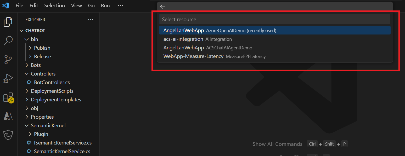This screenshot has height=156, width=405.
Task: Open the Azure view icon
Action: (8, 116)
